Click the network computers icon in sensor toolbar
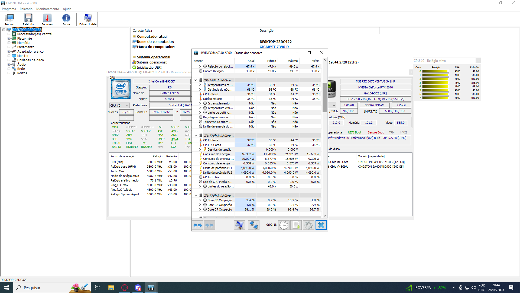The height and width of the screenshot is (293, 520). tap(254, 225)
